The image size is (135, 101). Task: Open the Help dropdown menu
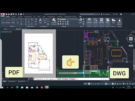point(123,14)
